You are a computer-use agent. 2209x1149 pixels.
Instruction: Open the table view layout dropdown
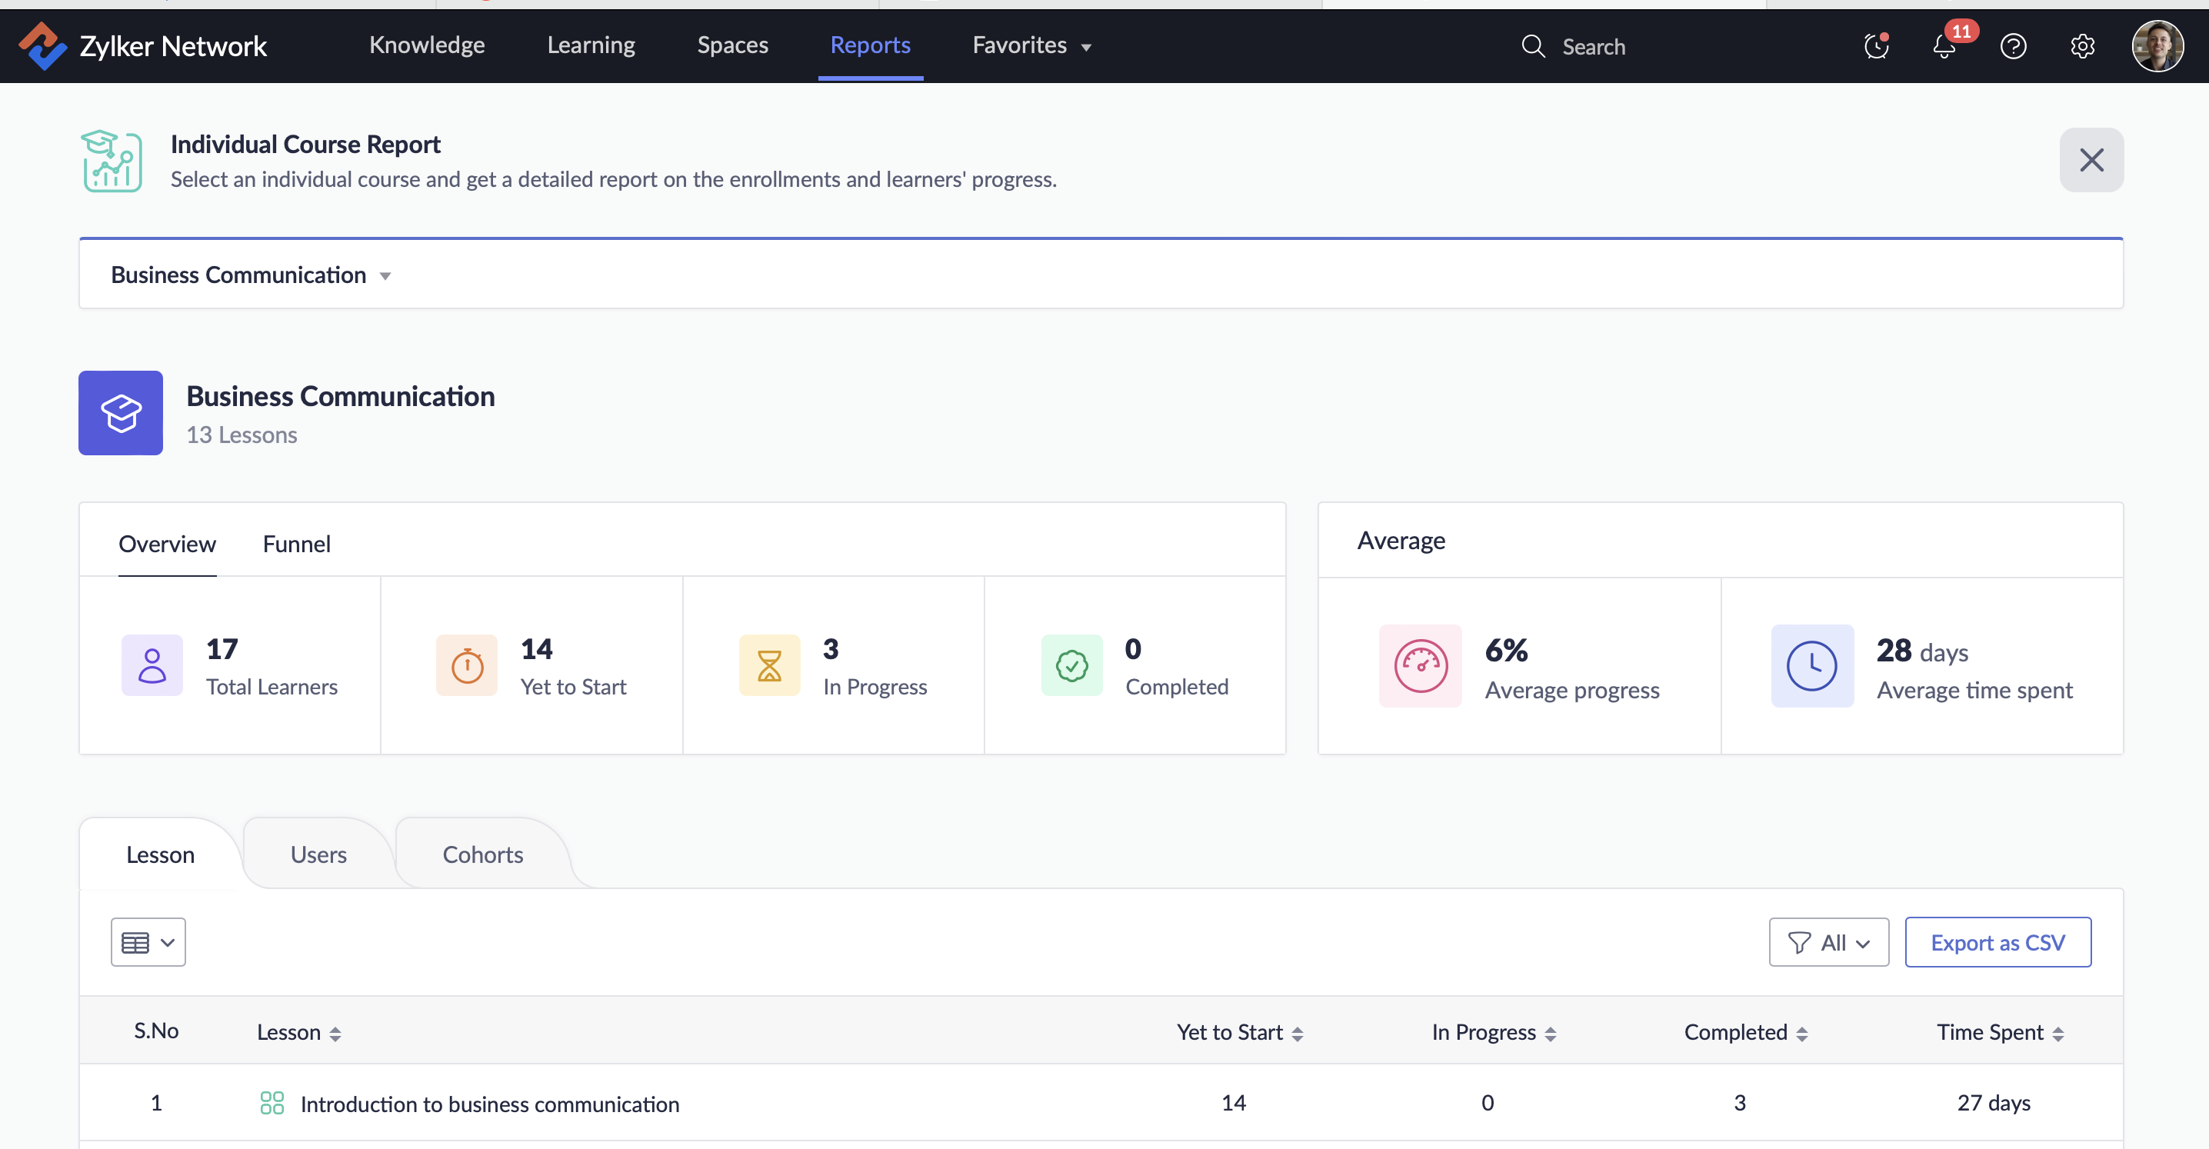148,942
